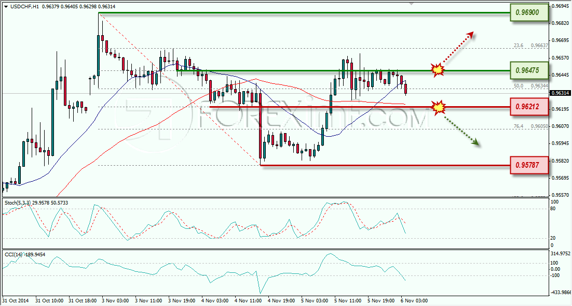Click price axis value 0.96195
572x306 pixels.
pyautogui.click(x=561, y=109)
